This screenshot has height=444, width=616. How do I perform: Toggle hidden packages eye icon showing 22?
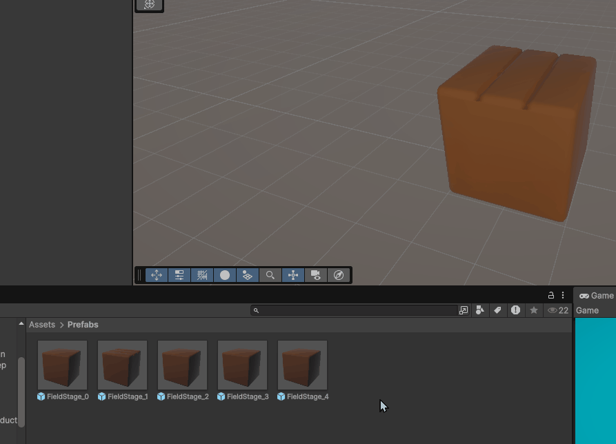(557, 310)
